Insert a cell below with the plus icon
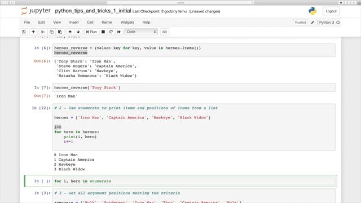Viewport: 361px width, 203px height. (x=33, y=32)
